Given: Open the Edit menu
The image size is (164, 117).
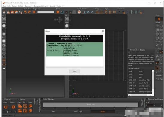Looking at the screenshot, I should click(9, 6).
